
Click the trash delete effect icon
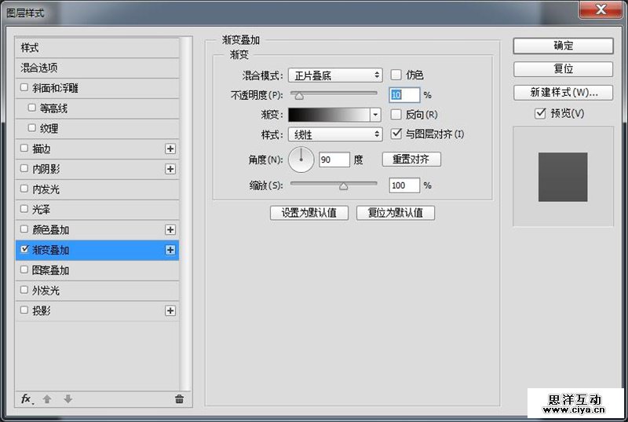click(x=179, y=399)
